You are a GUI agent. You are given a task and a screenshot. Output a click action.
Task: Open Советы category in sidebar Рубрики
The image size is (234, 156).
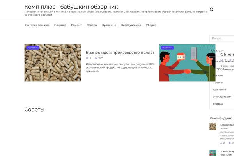pyautogui.click(x=218, y=83)
